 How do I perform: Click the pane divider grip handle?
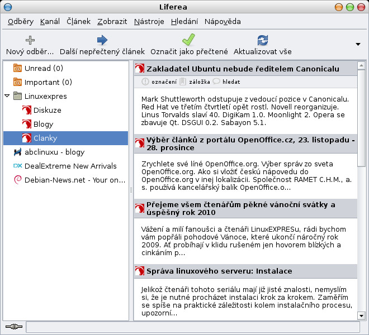(131, 190)
